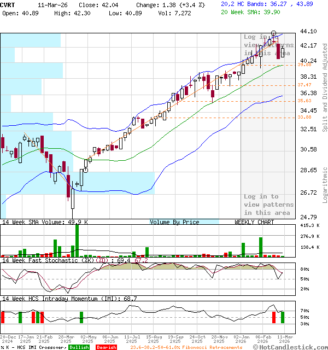Click the Bullish legend badge
This screenshot has width=328, height=350.
coord(79,347)
